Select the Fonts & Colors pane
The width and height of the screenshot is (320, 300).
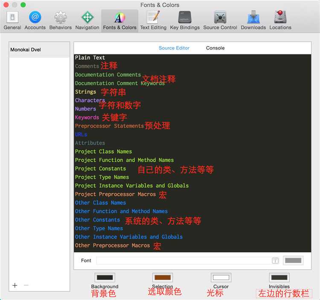pos(119,20)
